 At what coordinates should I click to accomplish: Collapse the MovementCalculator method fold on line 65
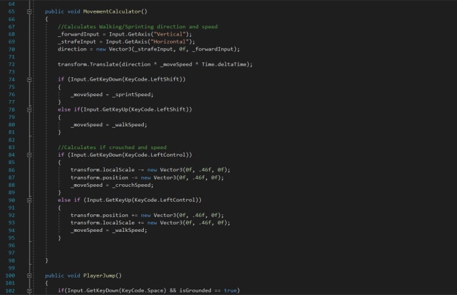tap(30, 11)
